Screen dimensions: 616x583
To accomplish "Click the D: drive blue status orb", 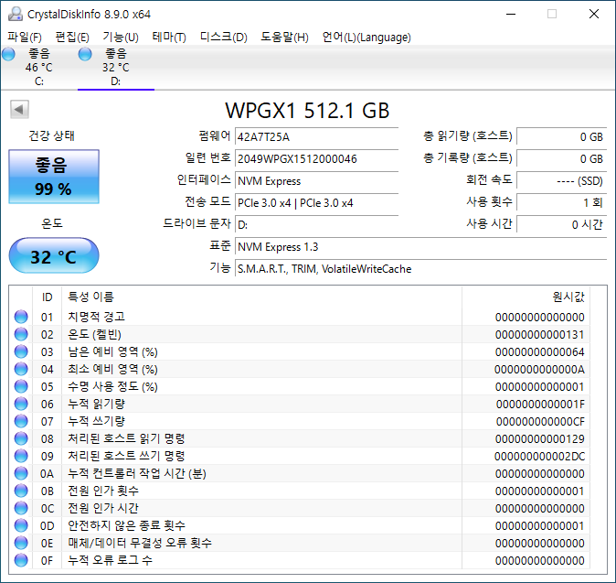I will point(86,55).
